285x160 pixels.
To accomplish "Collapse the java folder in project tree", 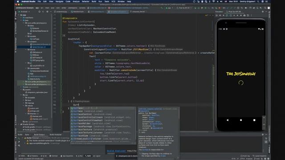I will [21, 20].
